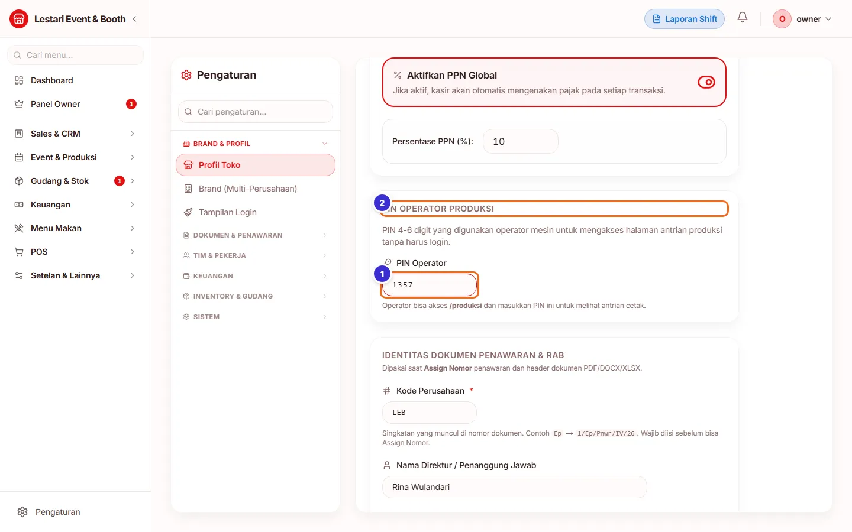Open Pengaturan at the sidebar bottom
Image resolution: width=852 pixels, height=532 pixels.
(x=75, y=512)
